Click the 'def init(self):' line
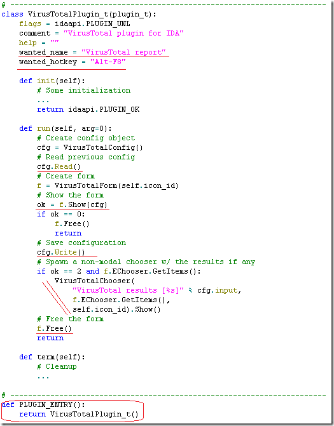The width and height of the screenshot is (334, 426). 52,81
